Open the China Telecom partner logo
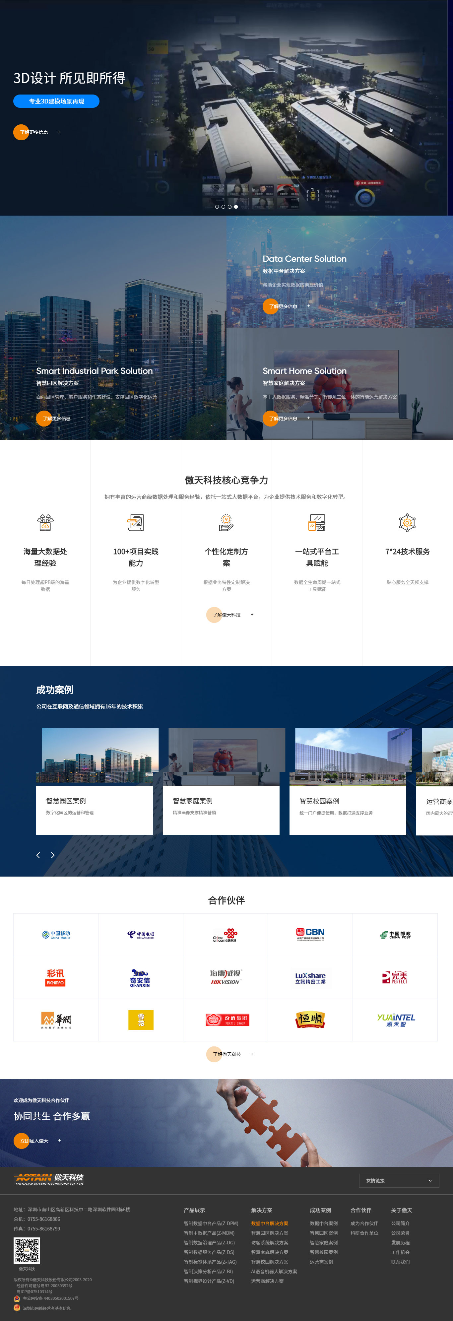 pyautogui.click(x=141, y=934)
